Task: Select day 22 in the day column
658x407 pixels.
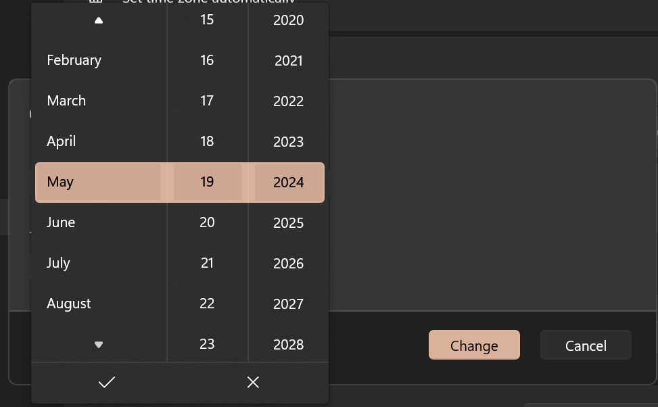Action: 207,304
